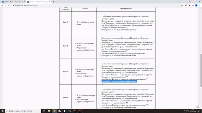Viewport: 202px width, 113px height.
Task: Click the От 30 000 просмотров condition
Action: (x=85, y=45)
